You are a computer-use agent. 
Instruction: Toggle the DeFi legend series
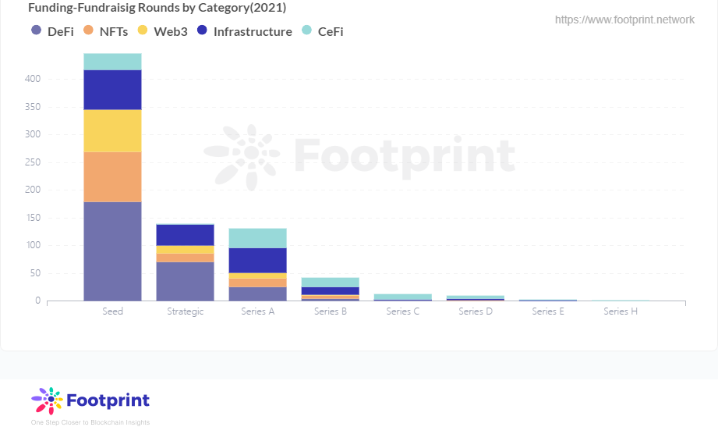pos(51,31)
